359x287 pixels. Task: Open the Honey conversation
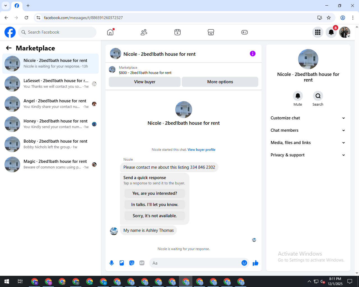click(50, 124)
